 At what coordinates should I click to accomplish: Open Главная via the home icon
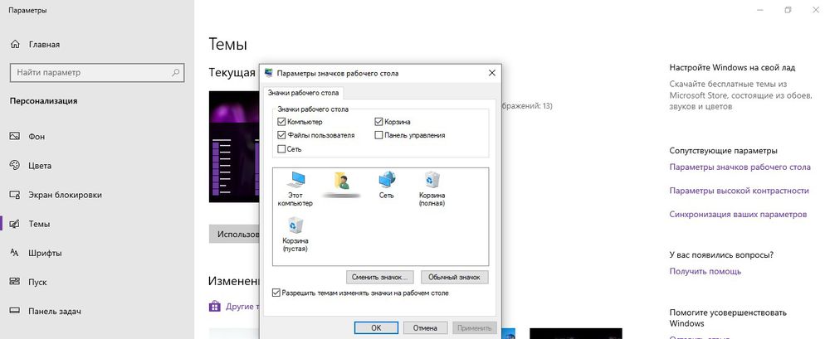tap(16, 44)
